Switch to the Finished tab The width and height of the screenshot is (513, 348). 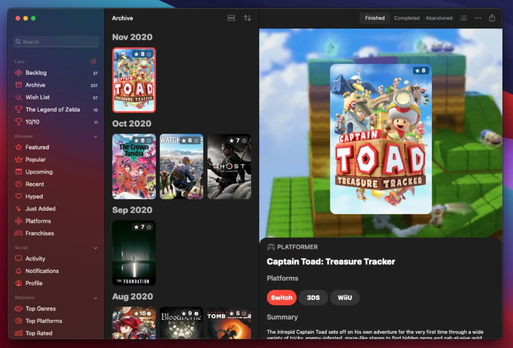click(x=375, y=18)
